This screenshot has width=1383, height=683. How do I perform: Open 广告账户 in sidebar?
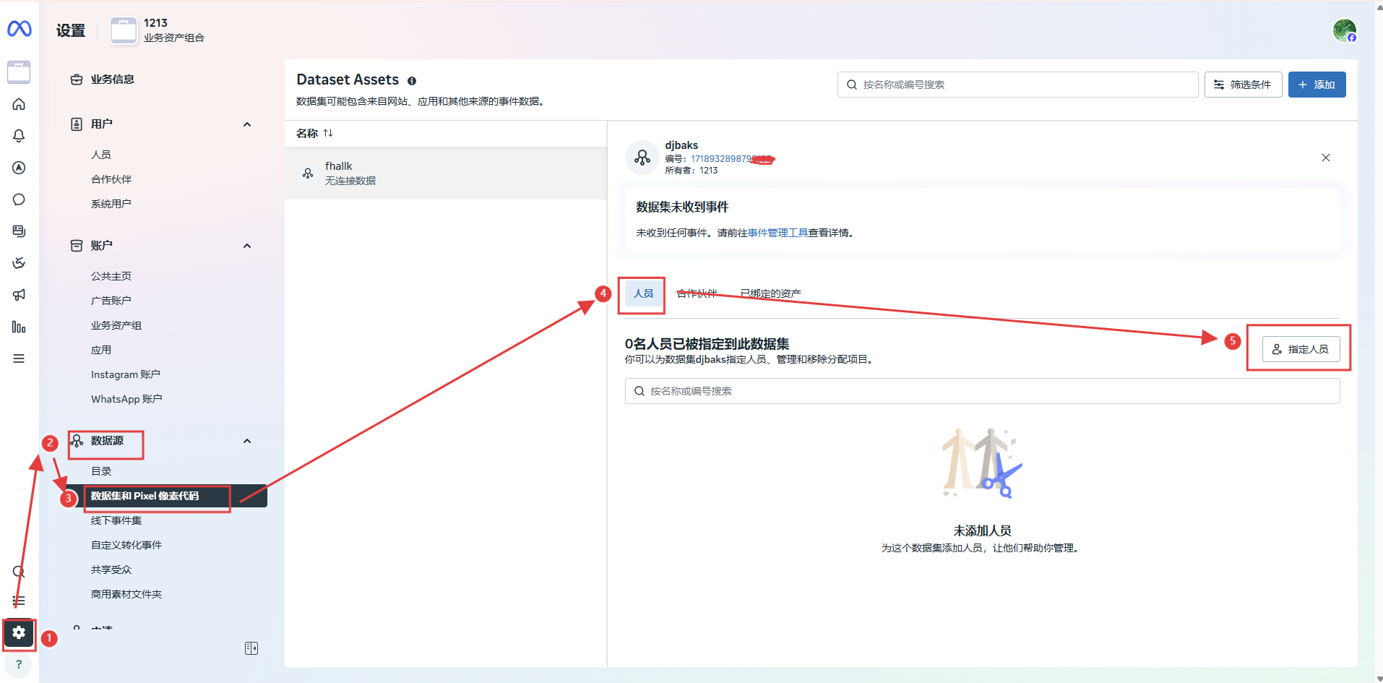(111, 301)
